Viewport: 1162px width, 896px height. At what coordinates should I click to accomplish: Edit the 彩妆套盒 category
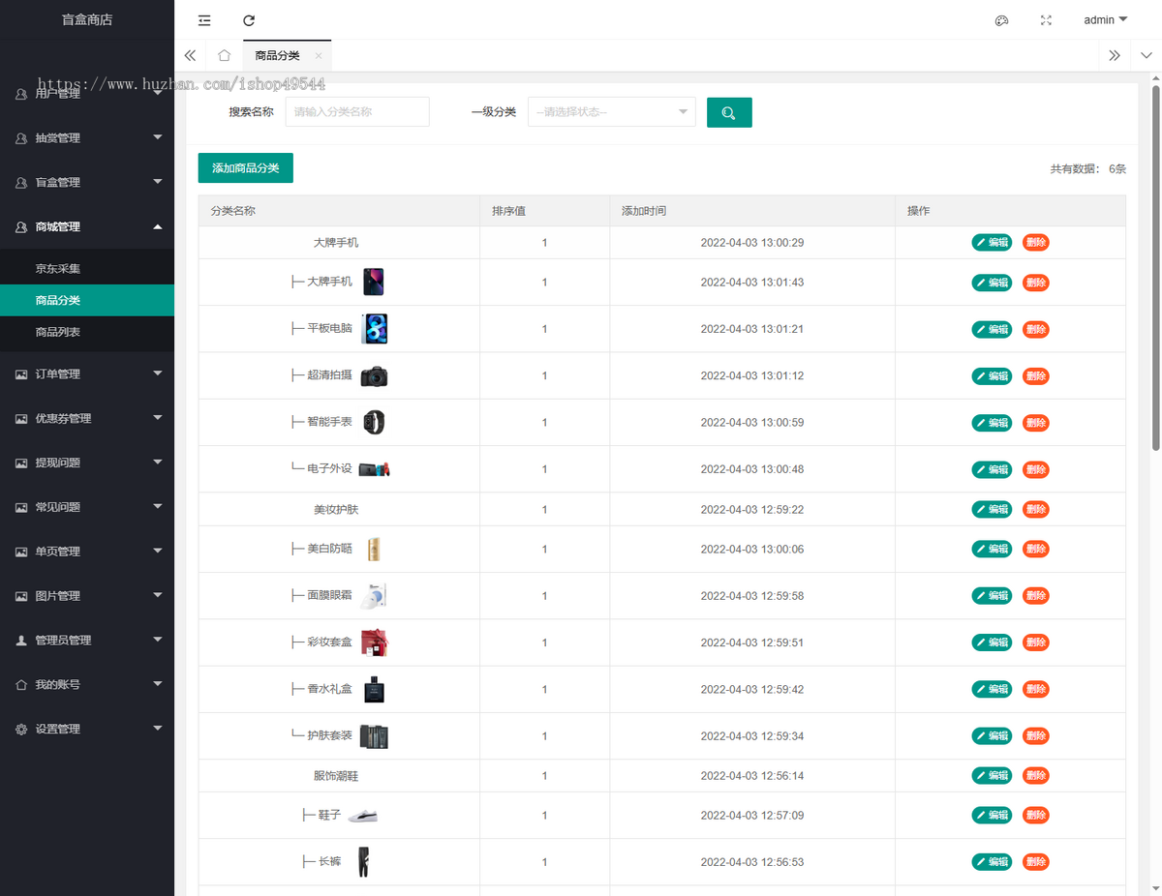[x=992, y=642]
